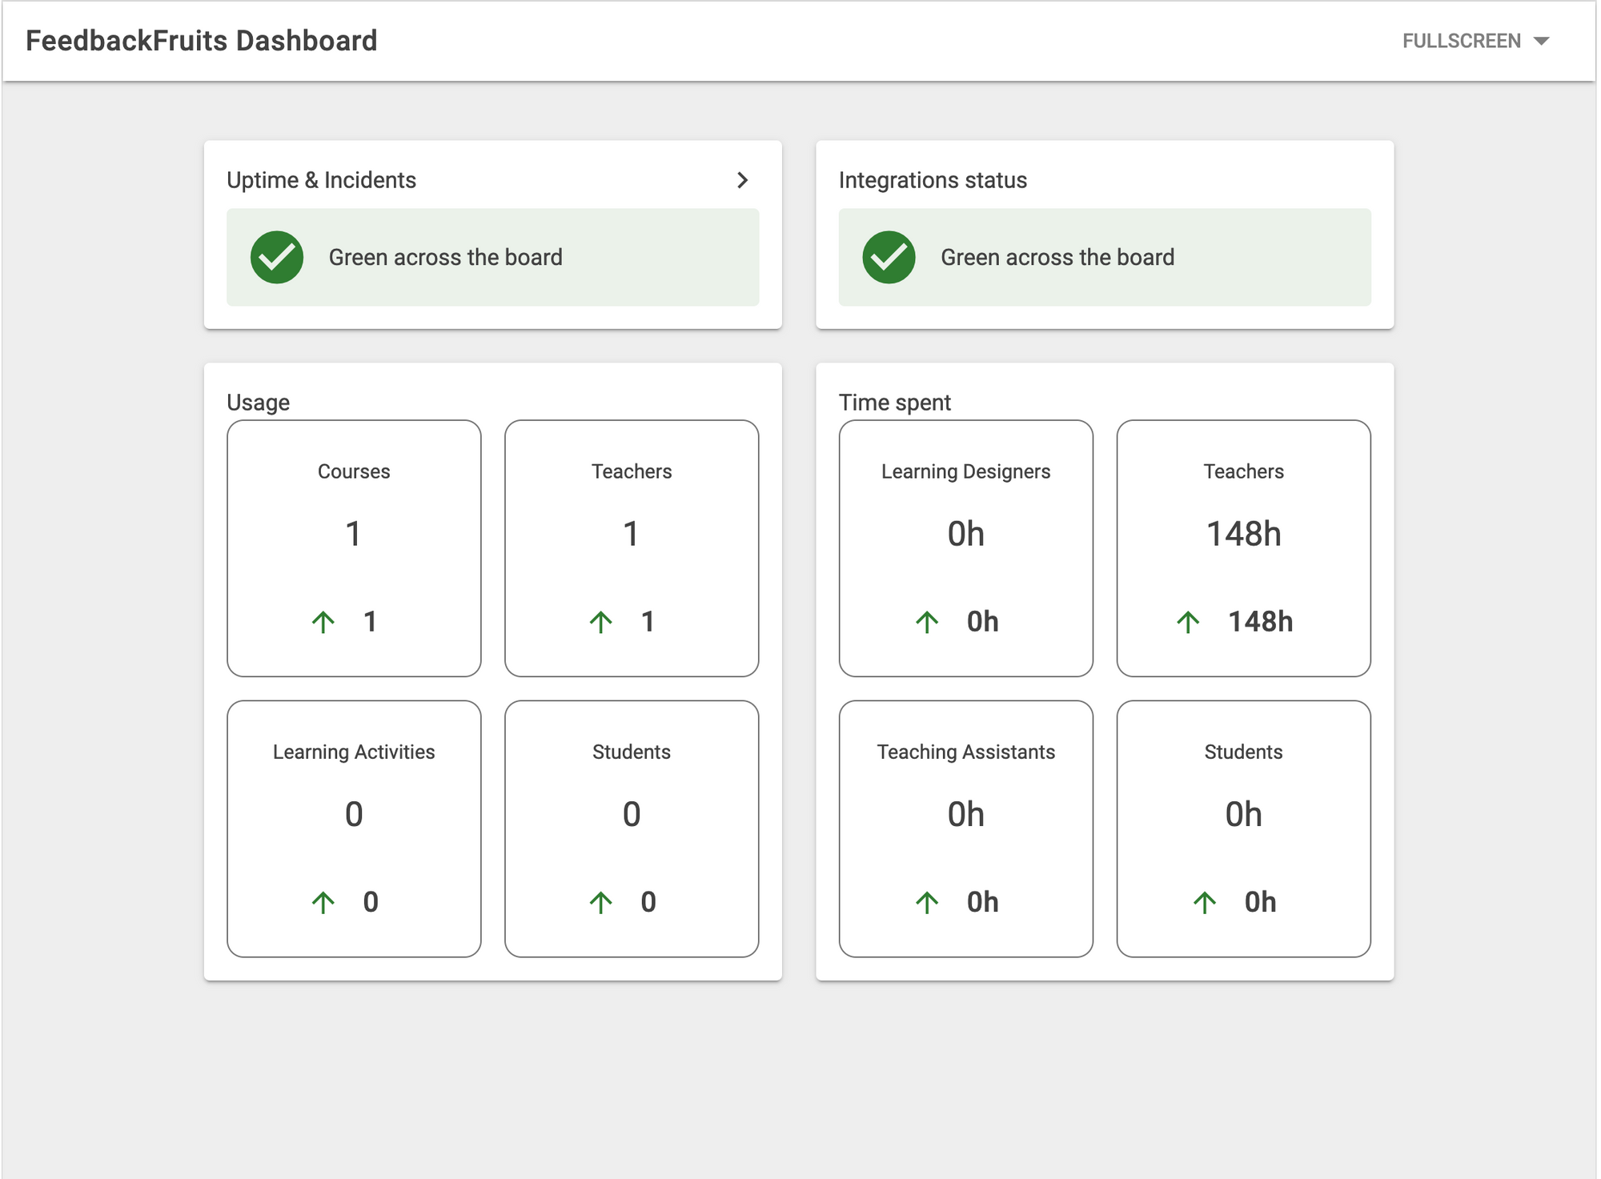The width and height of the screenshot is (1601, 1179).
Task: Select the Time spent Students card
Action: [x=1243, y=828]
